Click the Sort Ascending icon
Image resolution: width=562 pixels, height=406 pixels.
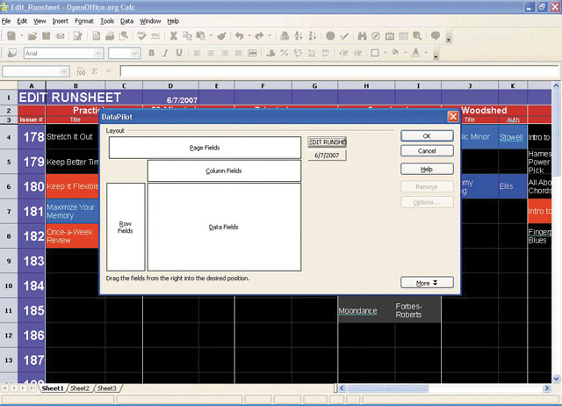pos(299,36)
